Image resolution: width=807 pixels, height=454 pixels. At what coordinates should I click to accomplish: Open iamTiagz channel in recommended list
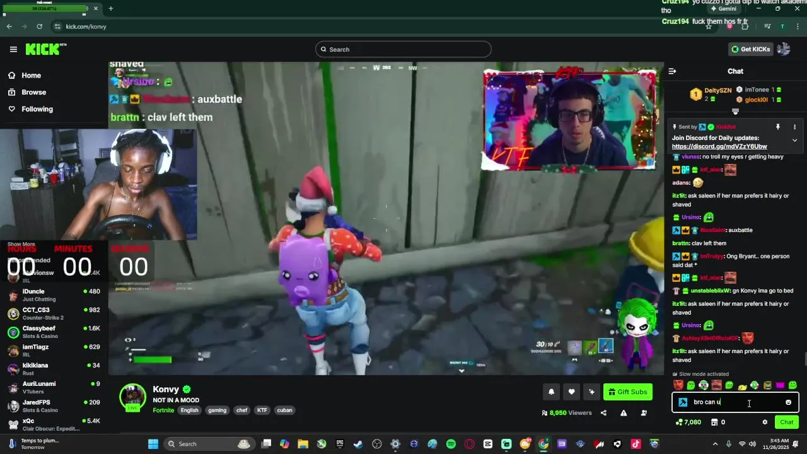pos(54,351)
